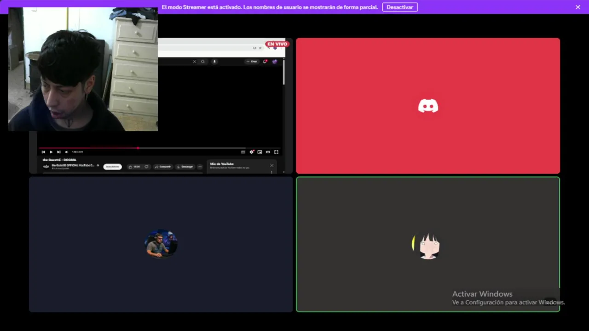Clear the YouTube search box
The width and height of the screenshot is (589, 331).
(194, 62)
